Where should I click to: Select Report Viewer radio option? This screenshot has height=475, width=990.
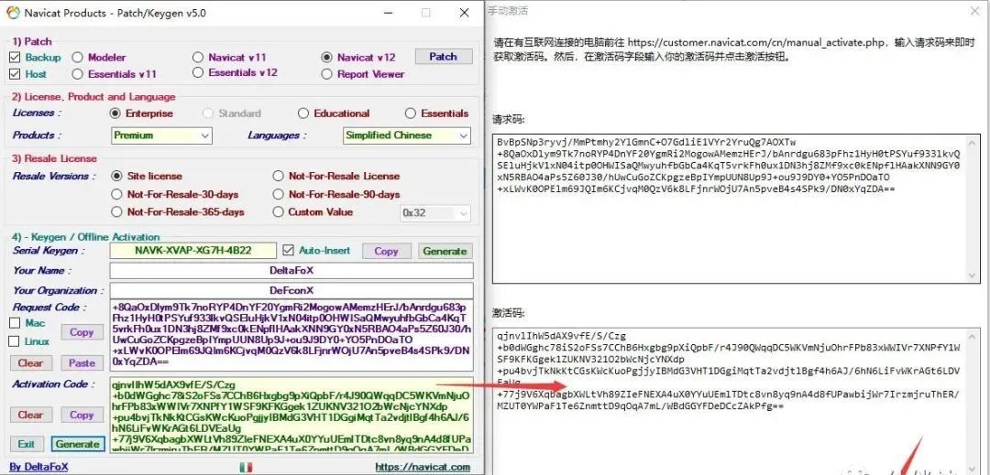(x=326, y=74)
